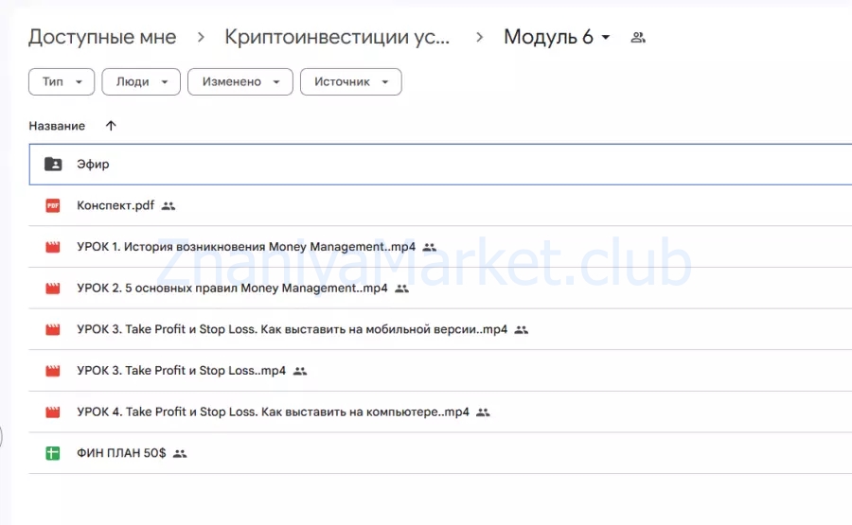Click video icon for УРОК 2 file
This screenshot has height=525, width=852.
pyautogui.click(x=53, y=289)
